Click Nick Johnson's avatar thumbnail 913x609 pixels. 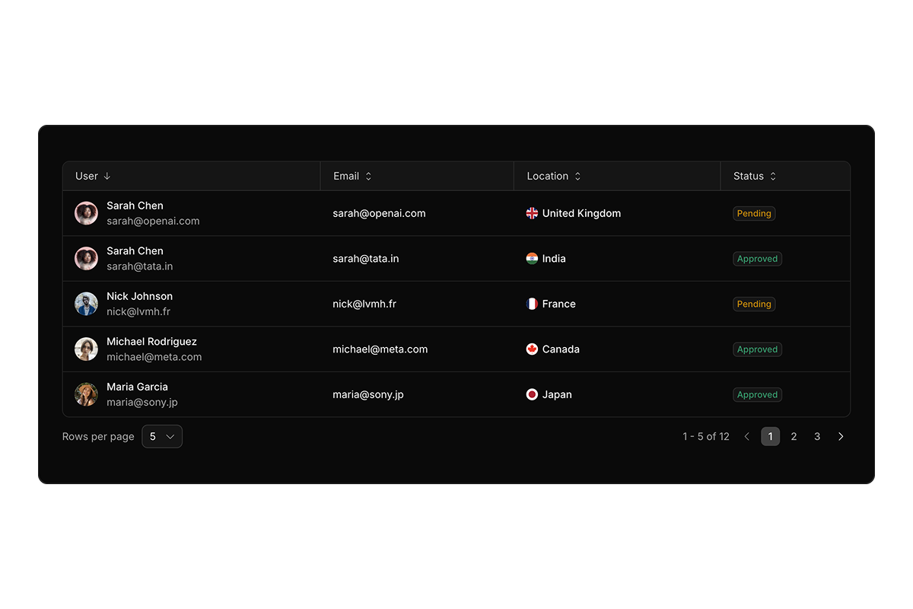[x=86, y=304]
